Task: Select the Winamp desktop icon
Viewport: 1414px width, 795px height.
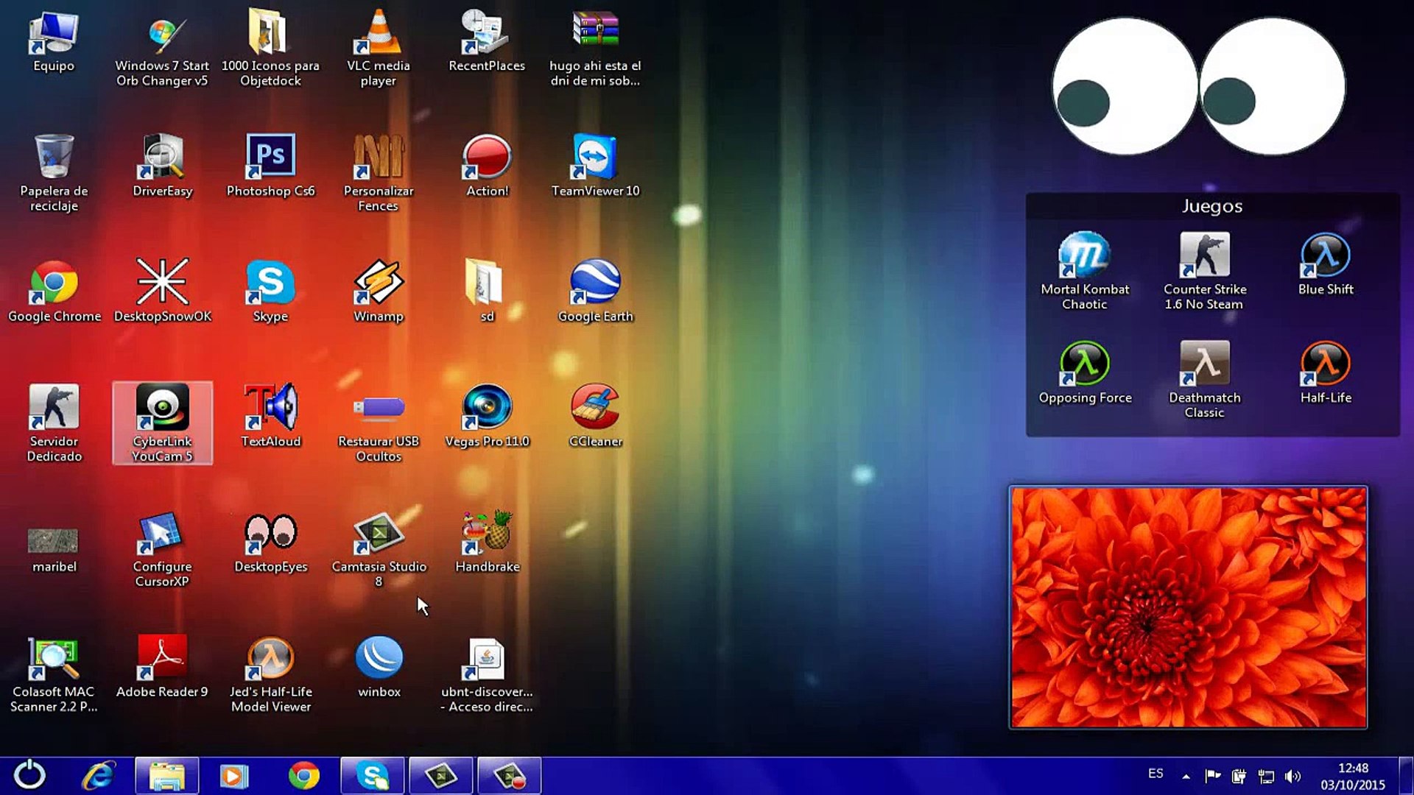Action: coord(379,283)
